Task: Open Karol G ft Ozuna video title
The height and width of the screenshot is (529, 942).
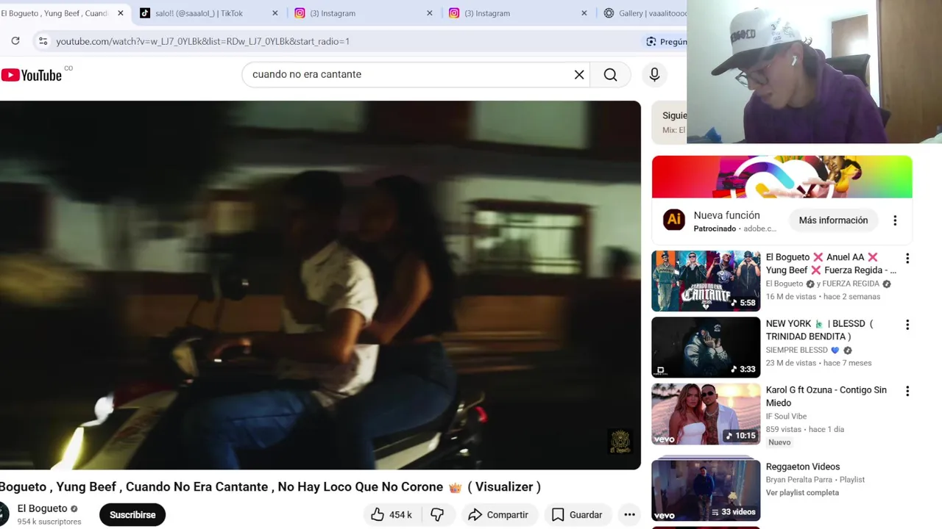Action: click(x=826, y=397)
